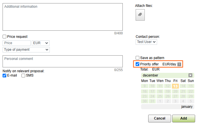Click into the Price input field
Screen dimensions: 200x125
point(17,43)
